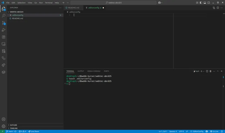Open terminal panel More Actions ellipsis
Image resolution: width=225 pixels, height=133 pixels.
coord(214,71)
